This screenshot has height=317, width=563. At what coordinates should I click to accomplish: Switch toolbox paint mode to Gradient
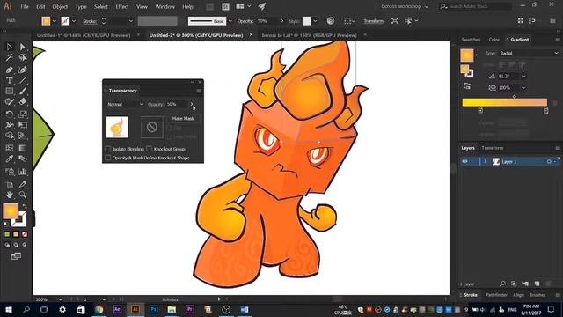point(16,234)
